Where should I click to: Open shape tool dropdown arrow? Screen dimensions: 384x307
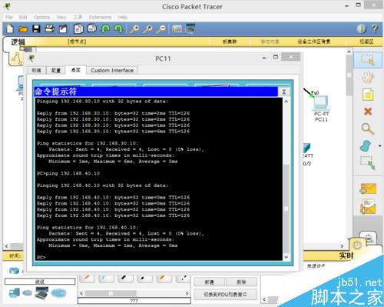379,146
